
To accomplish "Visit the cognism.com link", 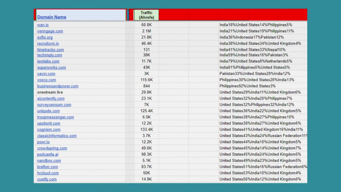I will [49, 130].
